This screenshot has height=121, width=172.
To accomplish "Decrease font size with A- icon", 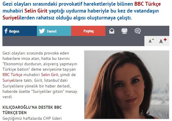I will point(151,41).
